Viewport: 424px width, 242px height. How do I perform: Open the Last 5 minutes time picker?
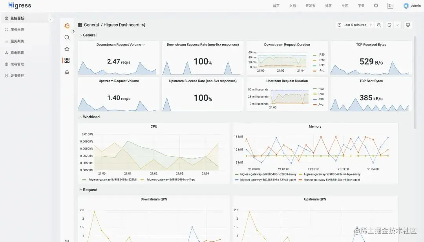[x=355, y=25]
